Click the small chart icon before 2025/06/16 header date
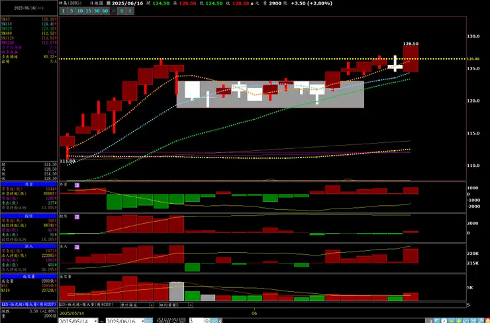This screenshot has height=323, width=490. [x=109, y=3]
